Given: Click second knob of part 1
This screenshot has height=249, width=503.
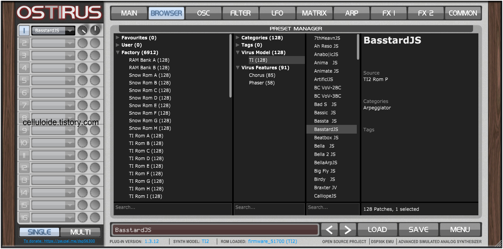Looking at the screenshot, I should 95,30.
